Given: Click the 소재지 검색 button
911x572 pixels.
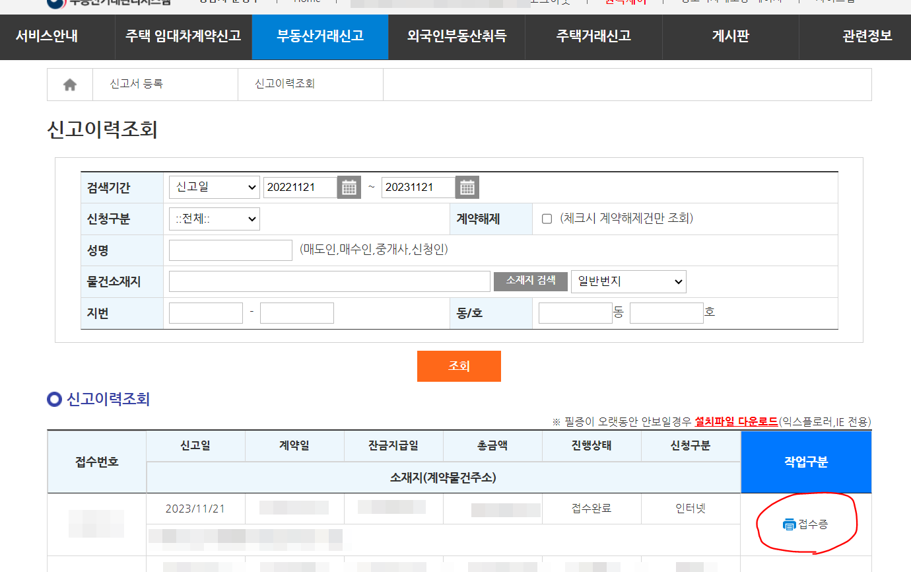Looking at the screenshot, I should [531, 281].
